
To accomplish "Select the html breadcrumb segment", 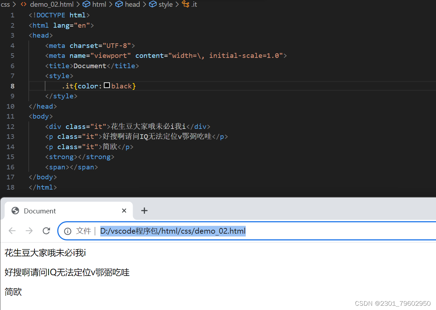I will coord(99,5).
